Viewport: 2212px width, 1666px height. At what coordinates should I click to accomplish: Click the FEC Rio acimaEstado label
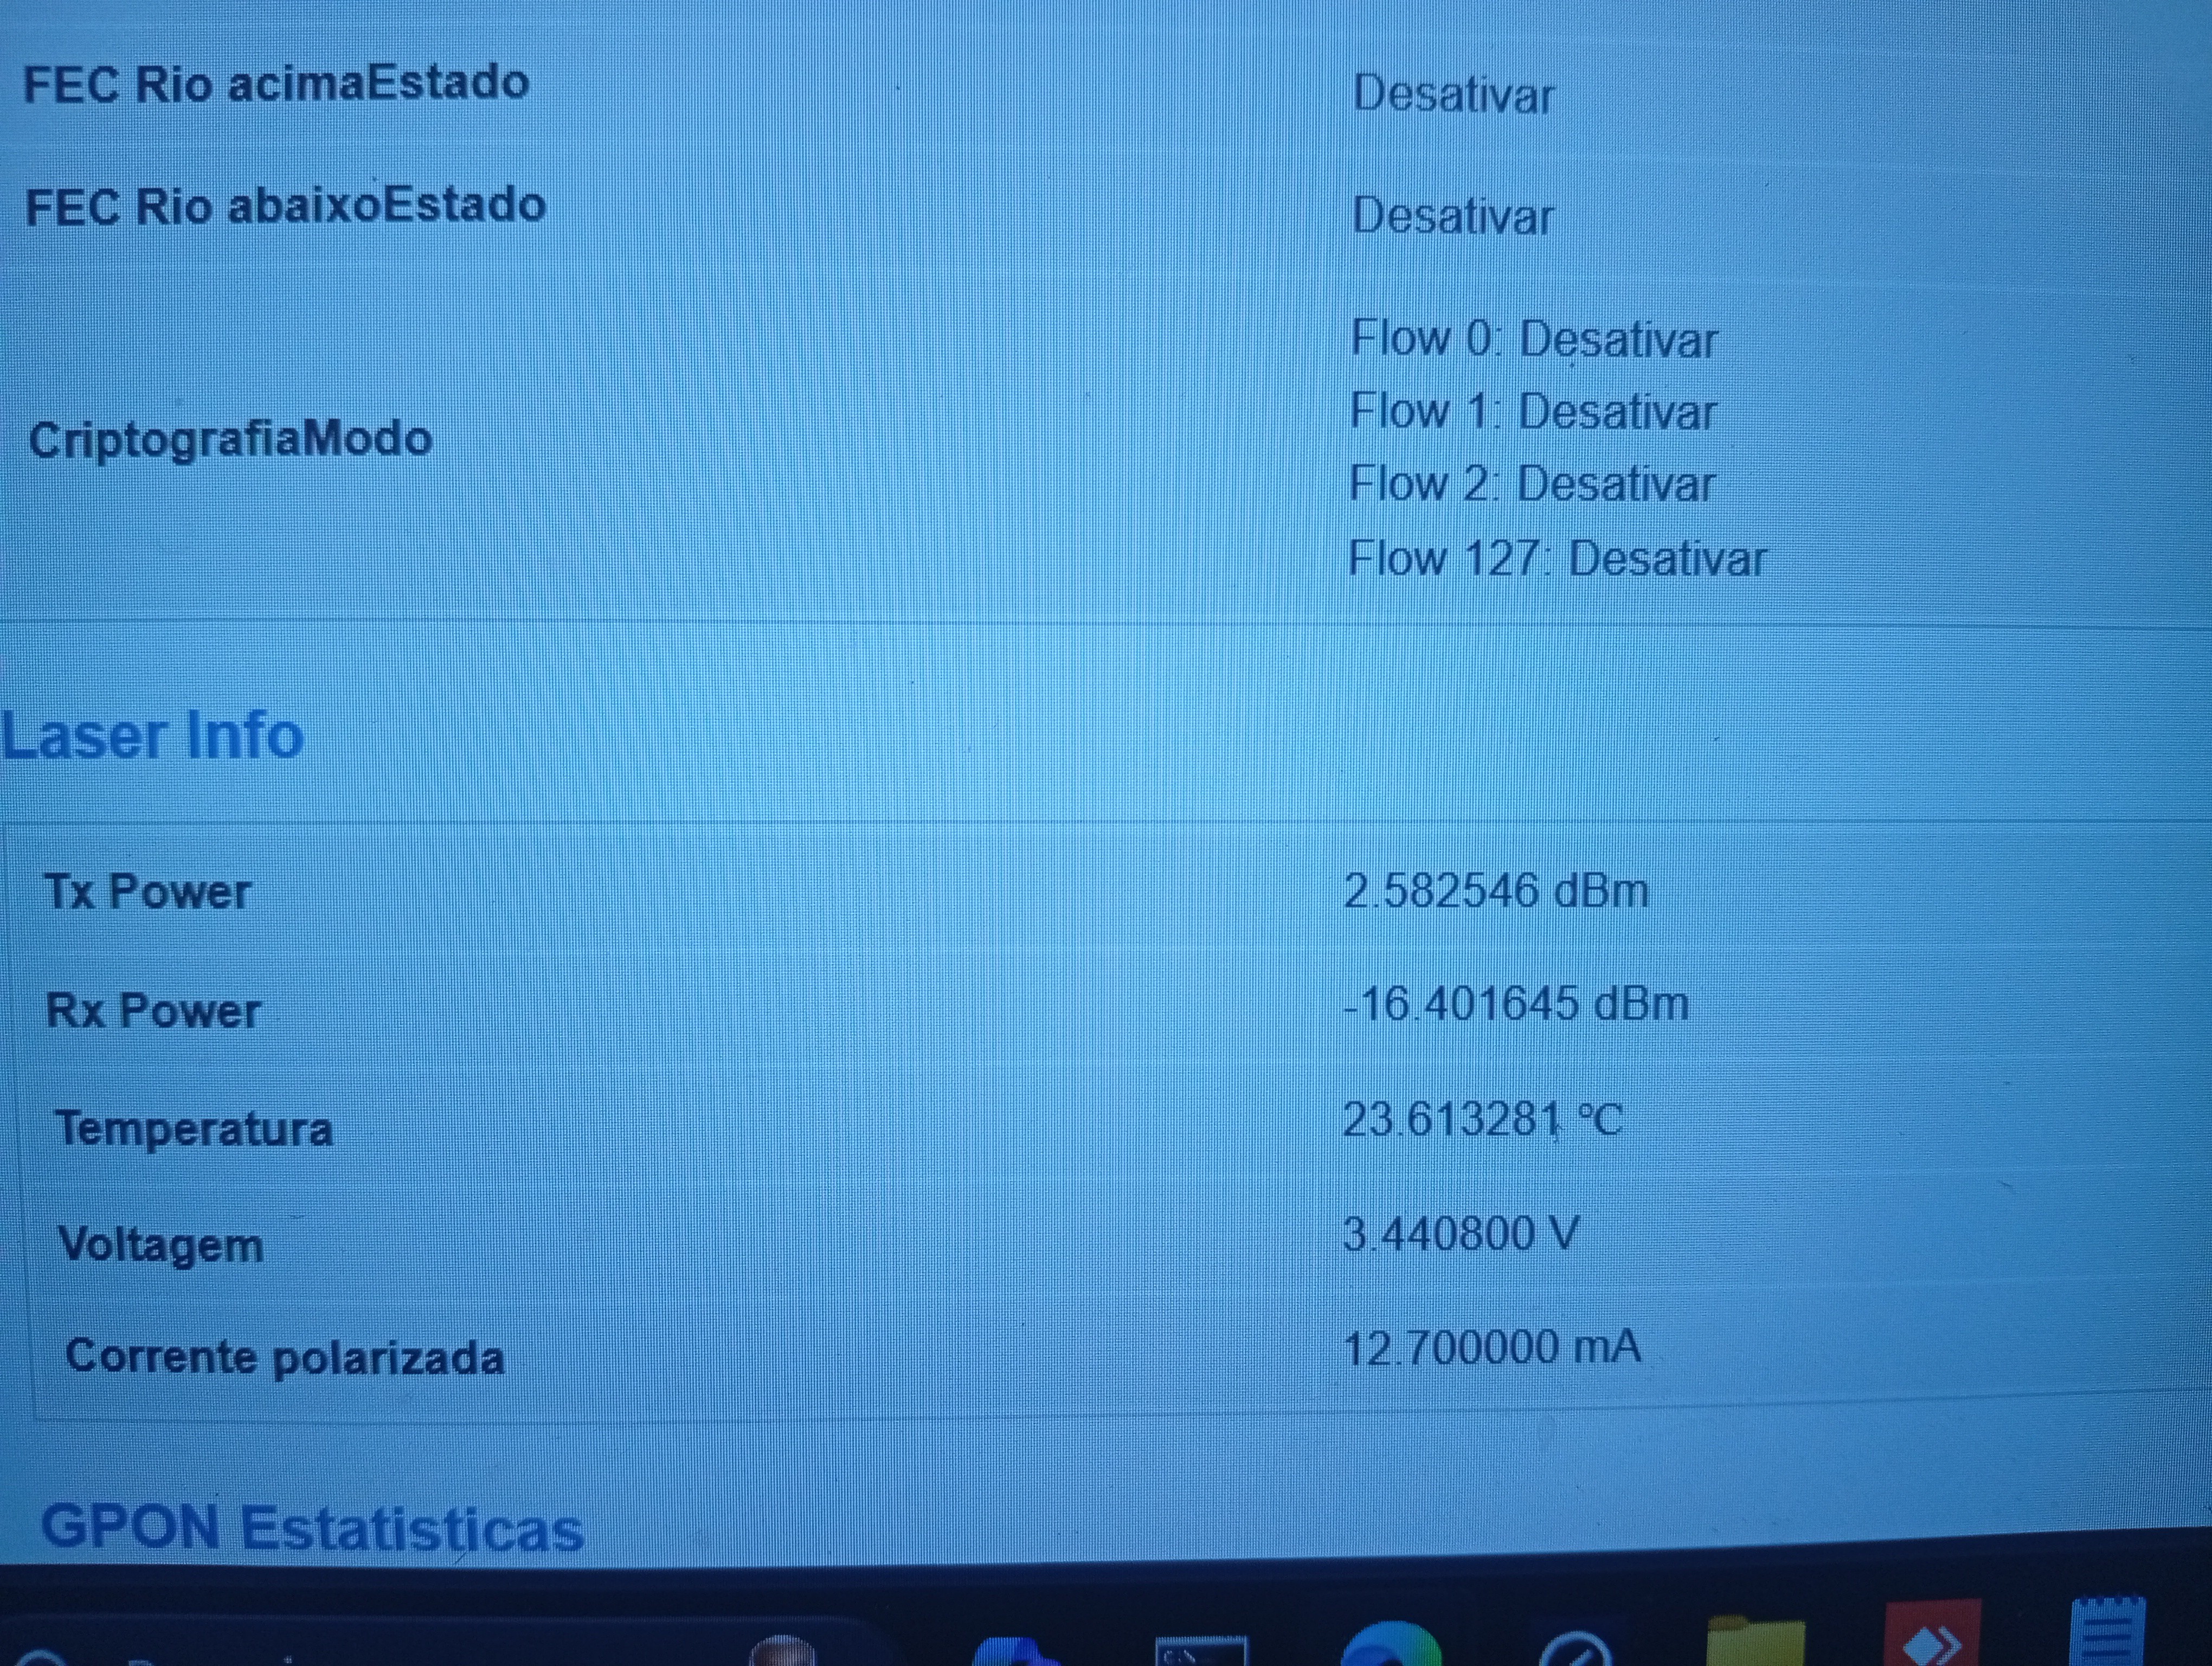[x=276, y=84]
